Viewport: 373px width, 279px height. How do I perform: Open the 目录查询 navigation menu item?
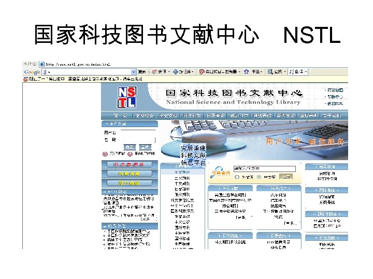click(216, 116)
